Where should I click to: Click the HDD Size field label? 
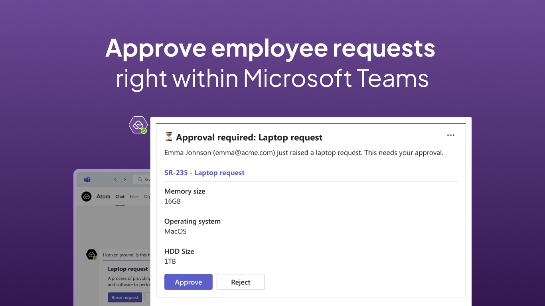pyautogui.click(x=179, y=251)
